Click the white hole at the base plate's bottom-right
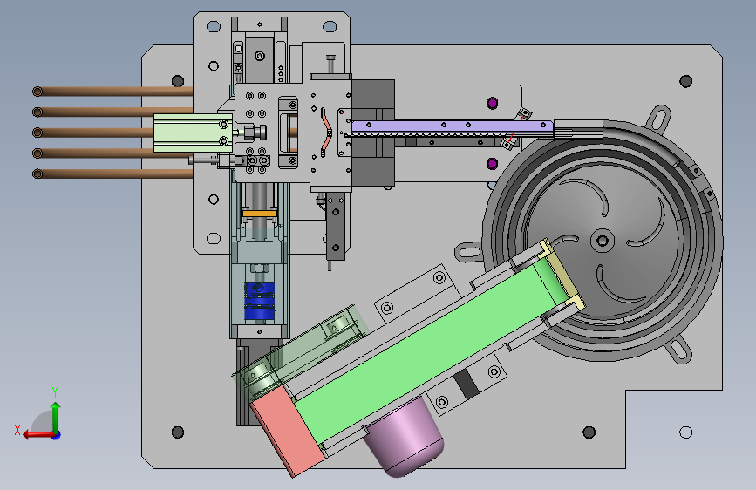Viewport: 756px width, 490px height. tap(685, 432)
